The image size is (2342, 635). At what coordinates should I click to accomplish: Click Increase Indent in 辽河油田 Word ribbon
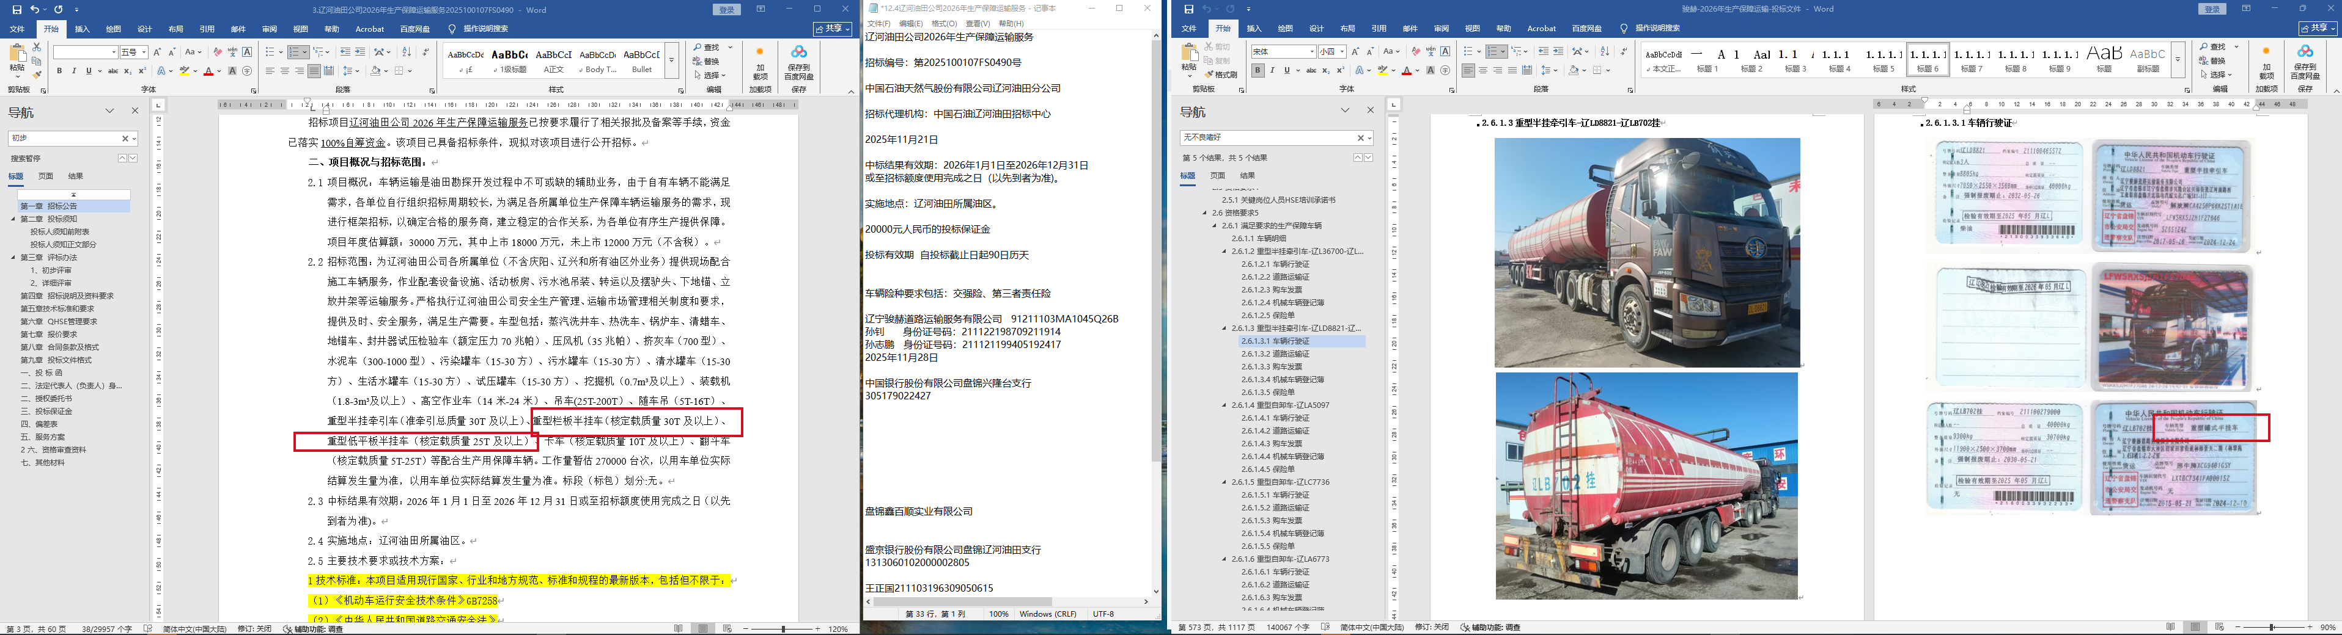click(x=360, y=52)
